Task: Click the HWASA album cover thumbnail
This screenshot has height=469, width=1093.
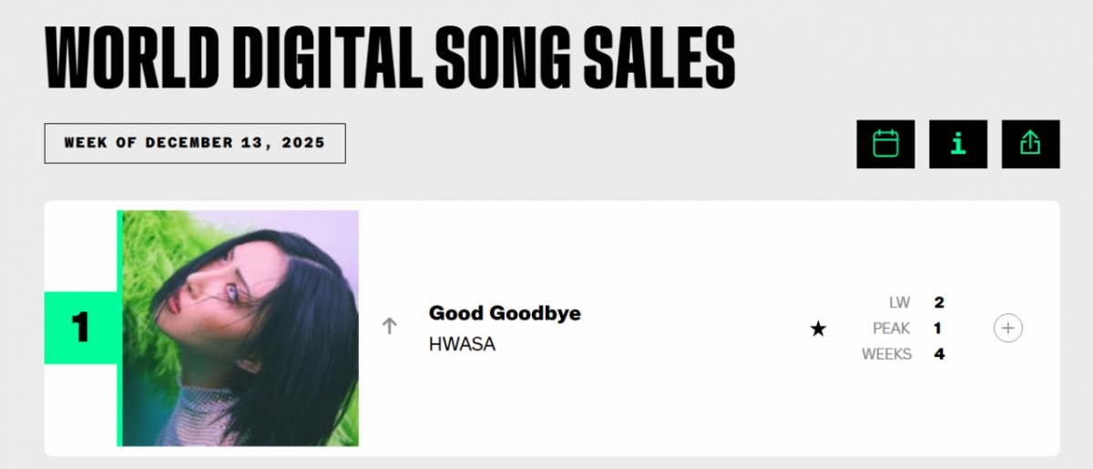Action: pyautogui.click(x=240, y=329)
